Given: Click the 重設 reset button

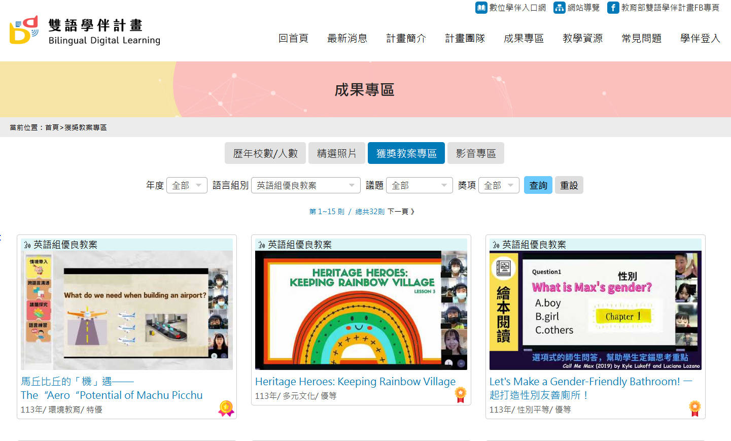Looking at the screenshot, I should 569,185.
